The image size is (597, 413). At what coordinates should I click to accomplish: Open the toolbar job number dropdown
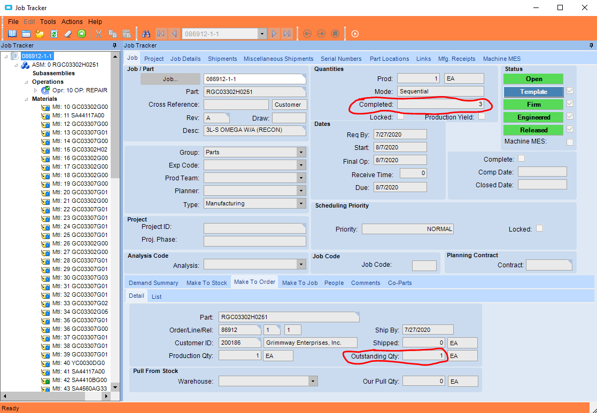pos(261,34)
